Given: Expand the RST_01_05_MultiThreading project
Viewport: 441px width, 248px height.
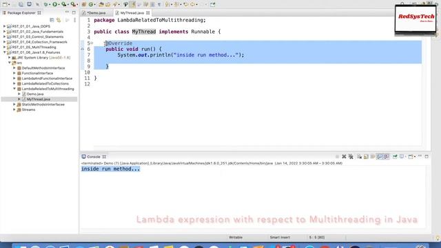Looking at the screenshot, I should coord(5,47).
